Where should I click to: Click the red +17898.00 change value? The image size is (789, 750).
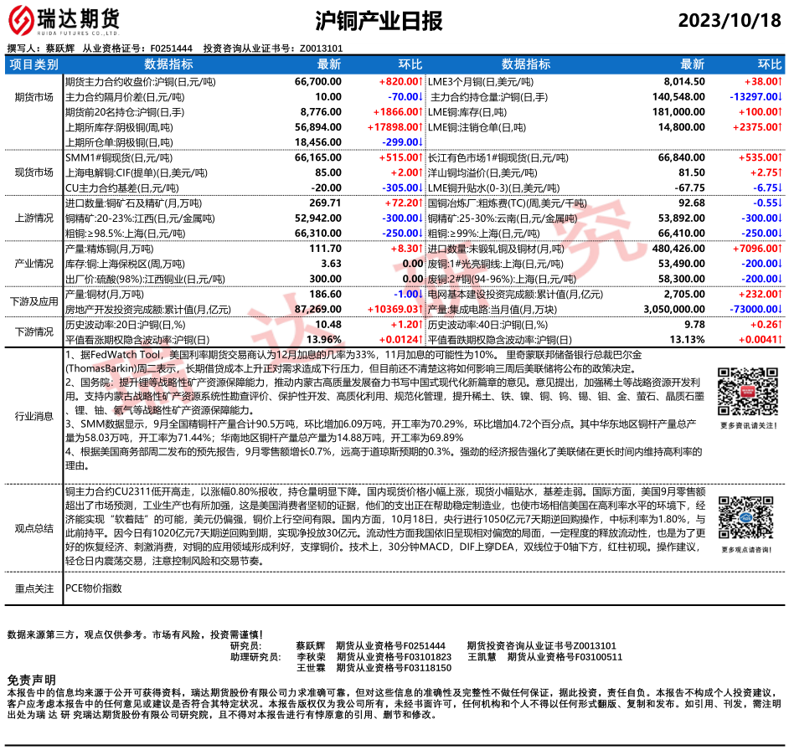click(394, 127)
